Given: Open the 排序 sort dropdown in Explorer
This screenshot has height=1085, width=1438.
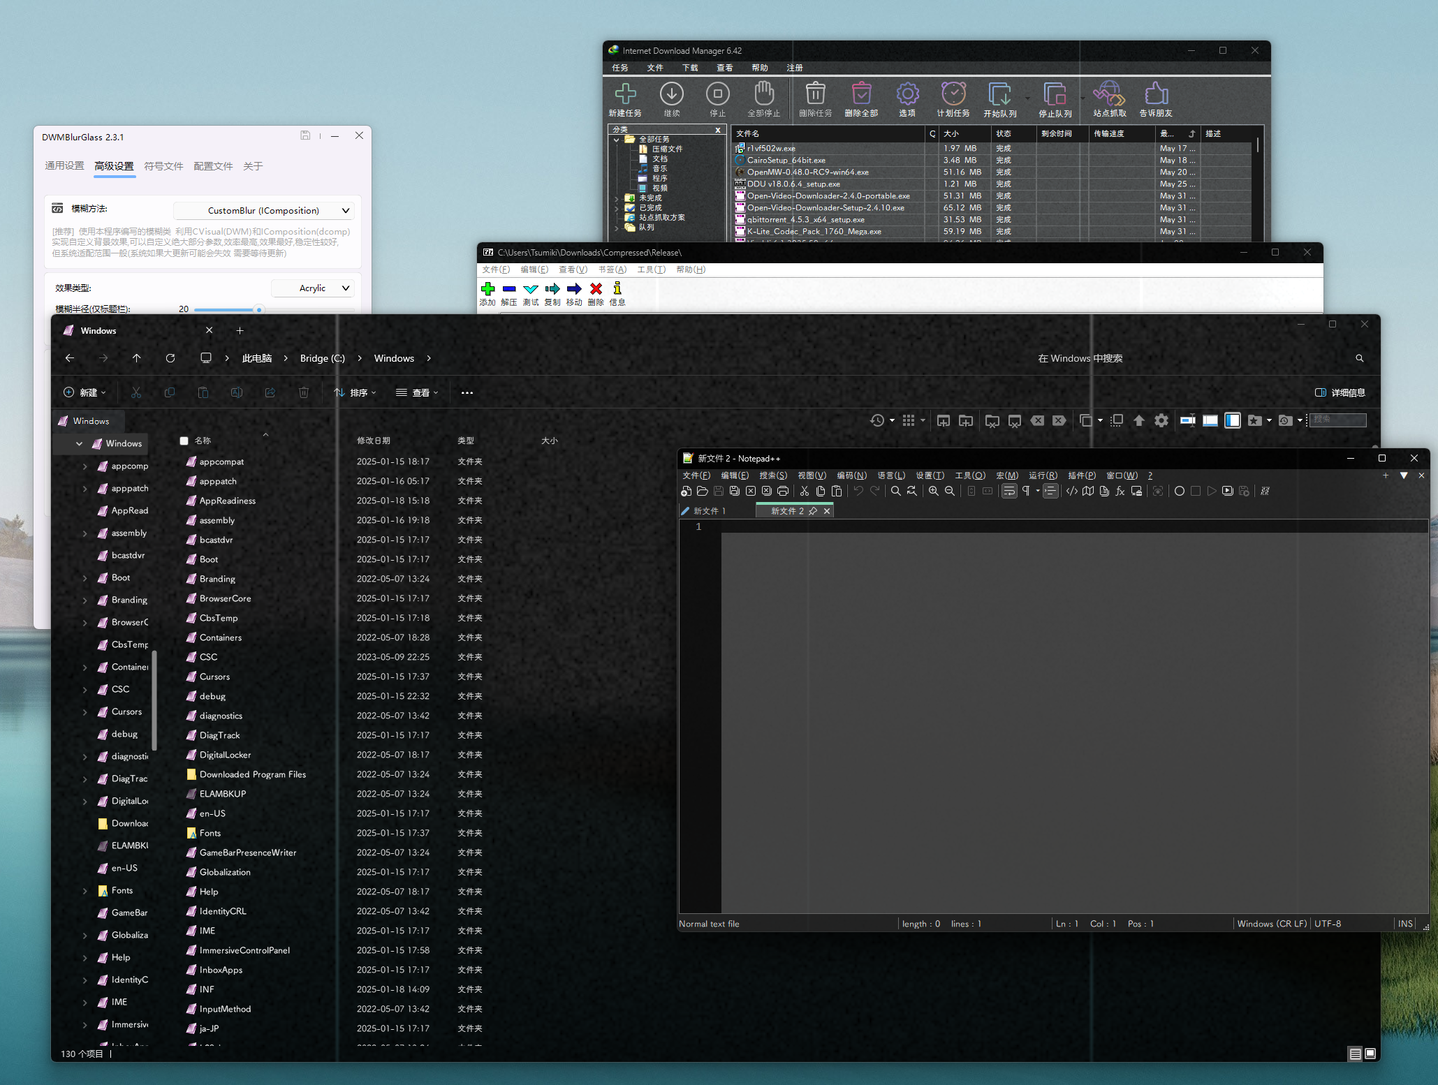Looking at the screenshot, I should (355, 392).
